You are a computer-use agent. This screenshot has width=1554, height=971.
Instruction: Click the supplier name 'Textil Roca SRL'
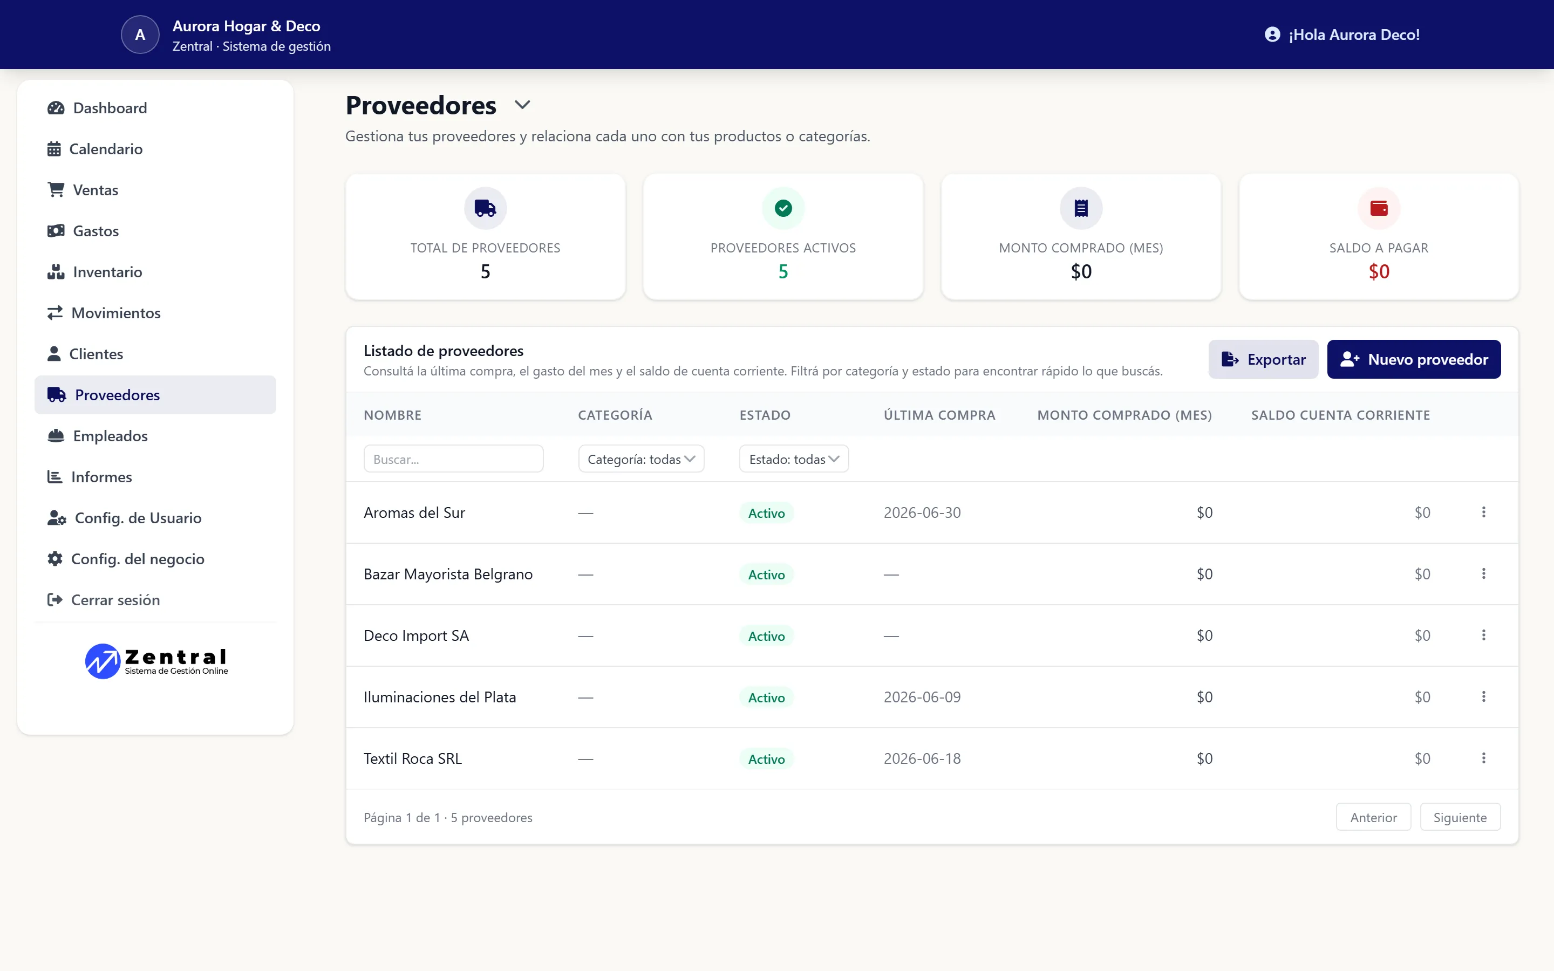[x=413, y=758]
